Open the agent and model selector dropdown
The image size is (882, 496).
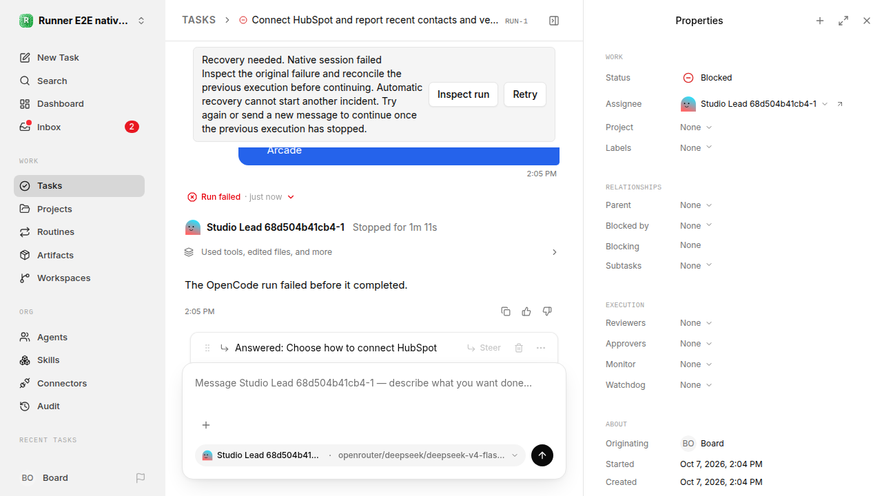click(x=360, y=455)
